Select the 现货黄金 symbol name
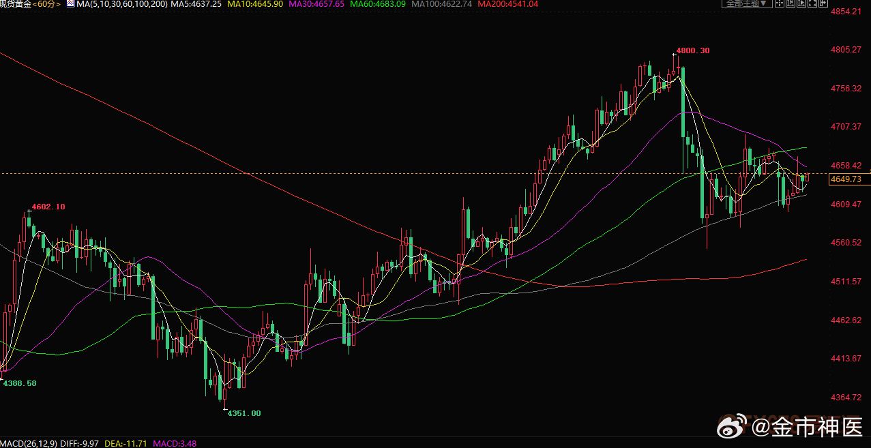871x448 pixels. click(16, 4)
